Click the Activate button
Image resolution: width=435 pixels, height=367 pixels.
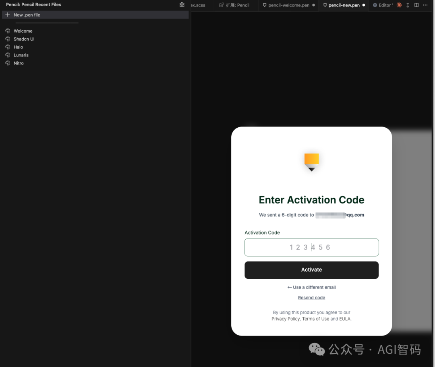point(311,270)
